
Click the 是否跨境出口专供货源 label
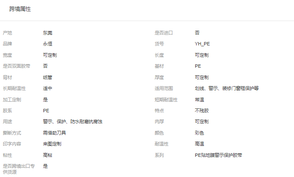16,169
